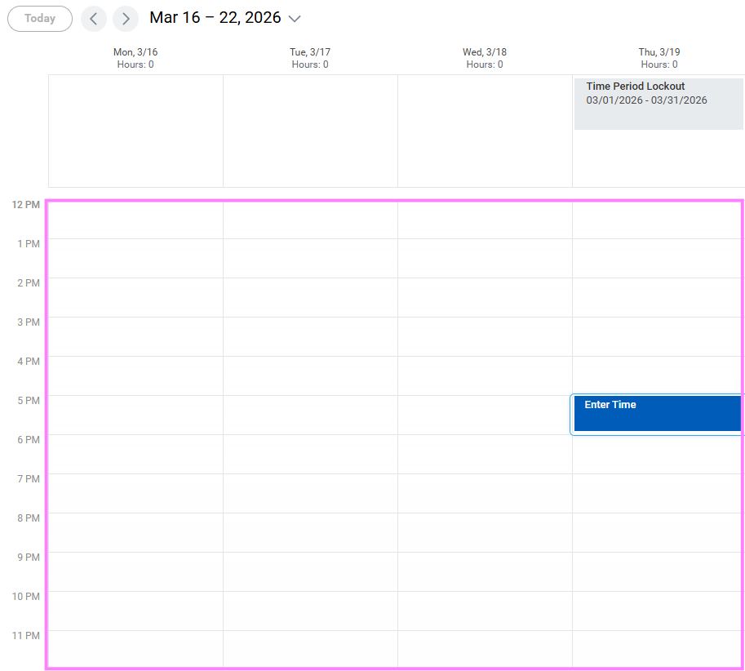
Task: Pick the 2 PM slot on Tuesday 3/17
Action: tap(310, 298)
